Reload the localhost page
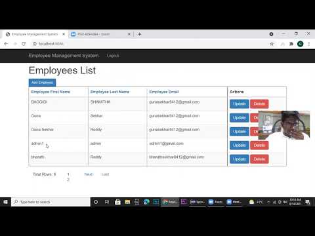Image resolution: width=315 pixels, height=236 pixels. pos(24,44)
